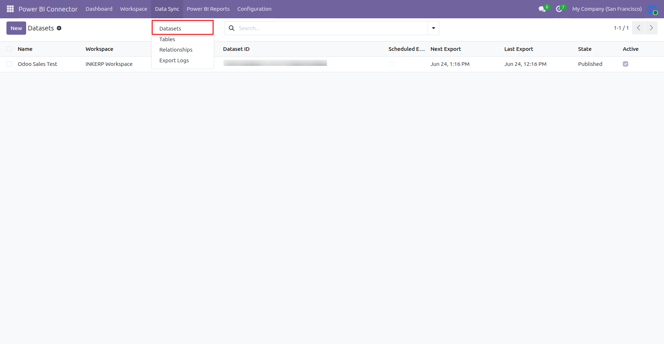Sort by the Name column header
Screen dimensions: 664x344
tap(25, 49)
